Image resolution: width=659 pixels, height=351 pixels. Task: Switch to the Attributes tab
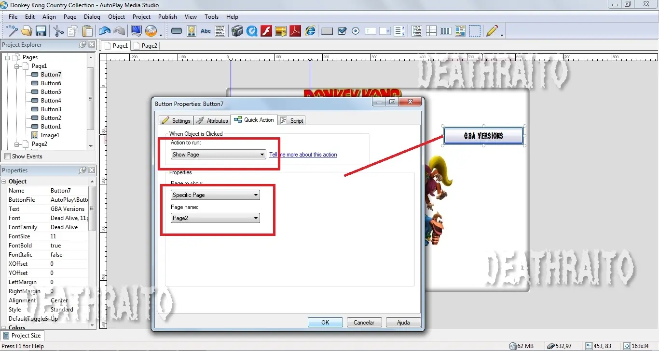tap(212, 120)
